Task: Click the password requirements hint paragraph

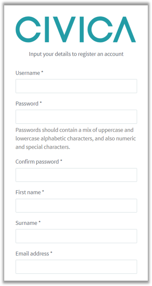Action: pyautogui.click(x=76, y=138)
